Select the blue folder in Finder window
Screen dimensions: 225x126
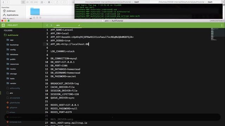click(35, 12)
